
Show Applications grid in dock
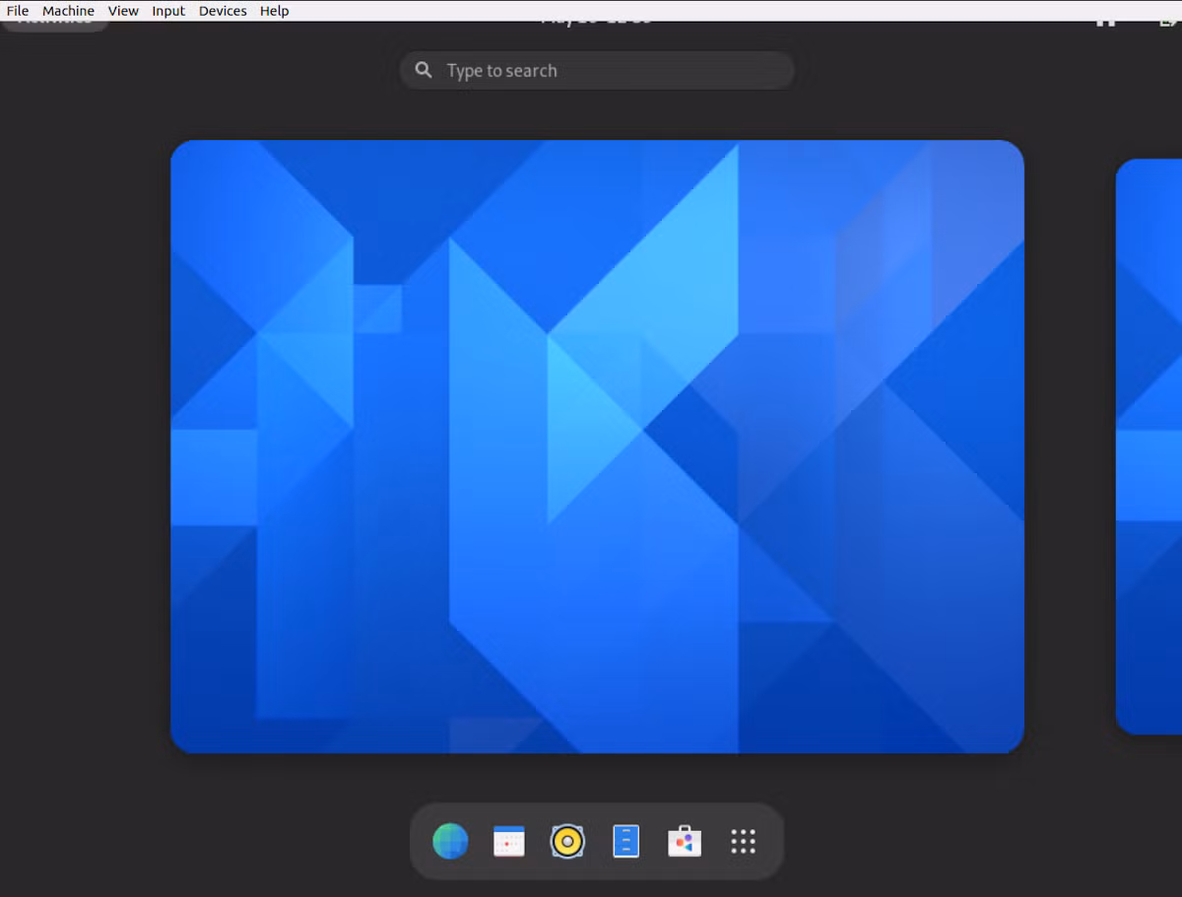[x=744, y=841]
